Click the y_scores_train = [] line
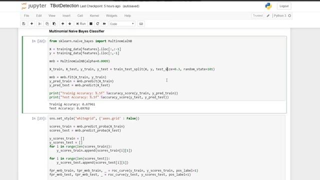 (66, 138)
